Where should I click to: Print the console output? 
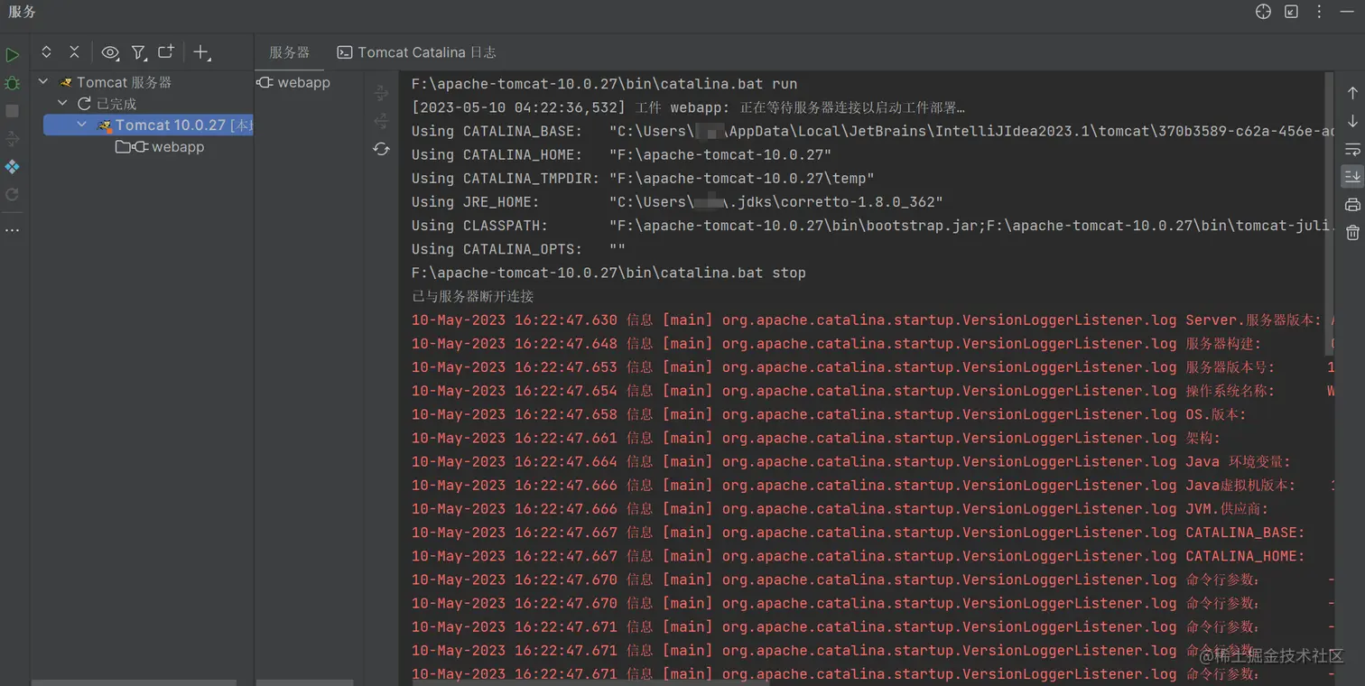pos(1352,205)
